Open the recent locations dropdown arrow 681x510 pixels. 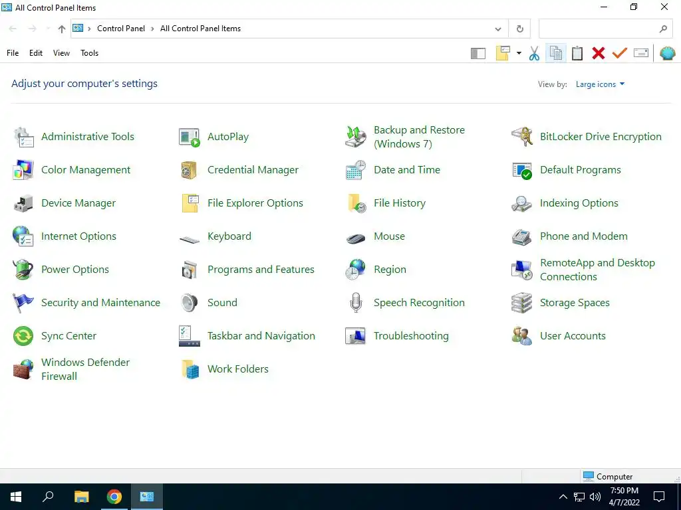pyautogui.click(x=47, y=29)
